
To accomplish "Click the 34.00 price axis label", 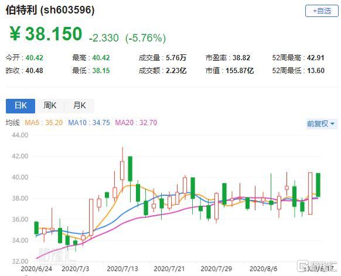I will [20, 240].
